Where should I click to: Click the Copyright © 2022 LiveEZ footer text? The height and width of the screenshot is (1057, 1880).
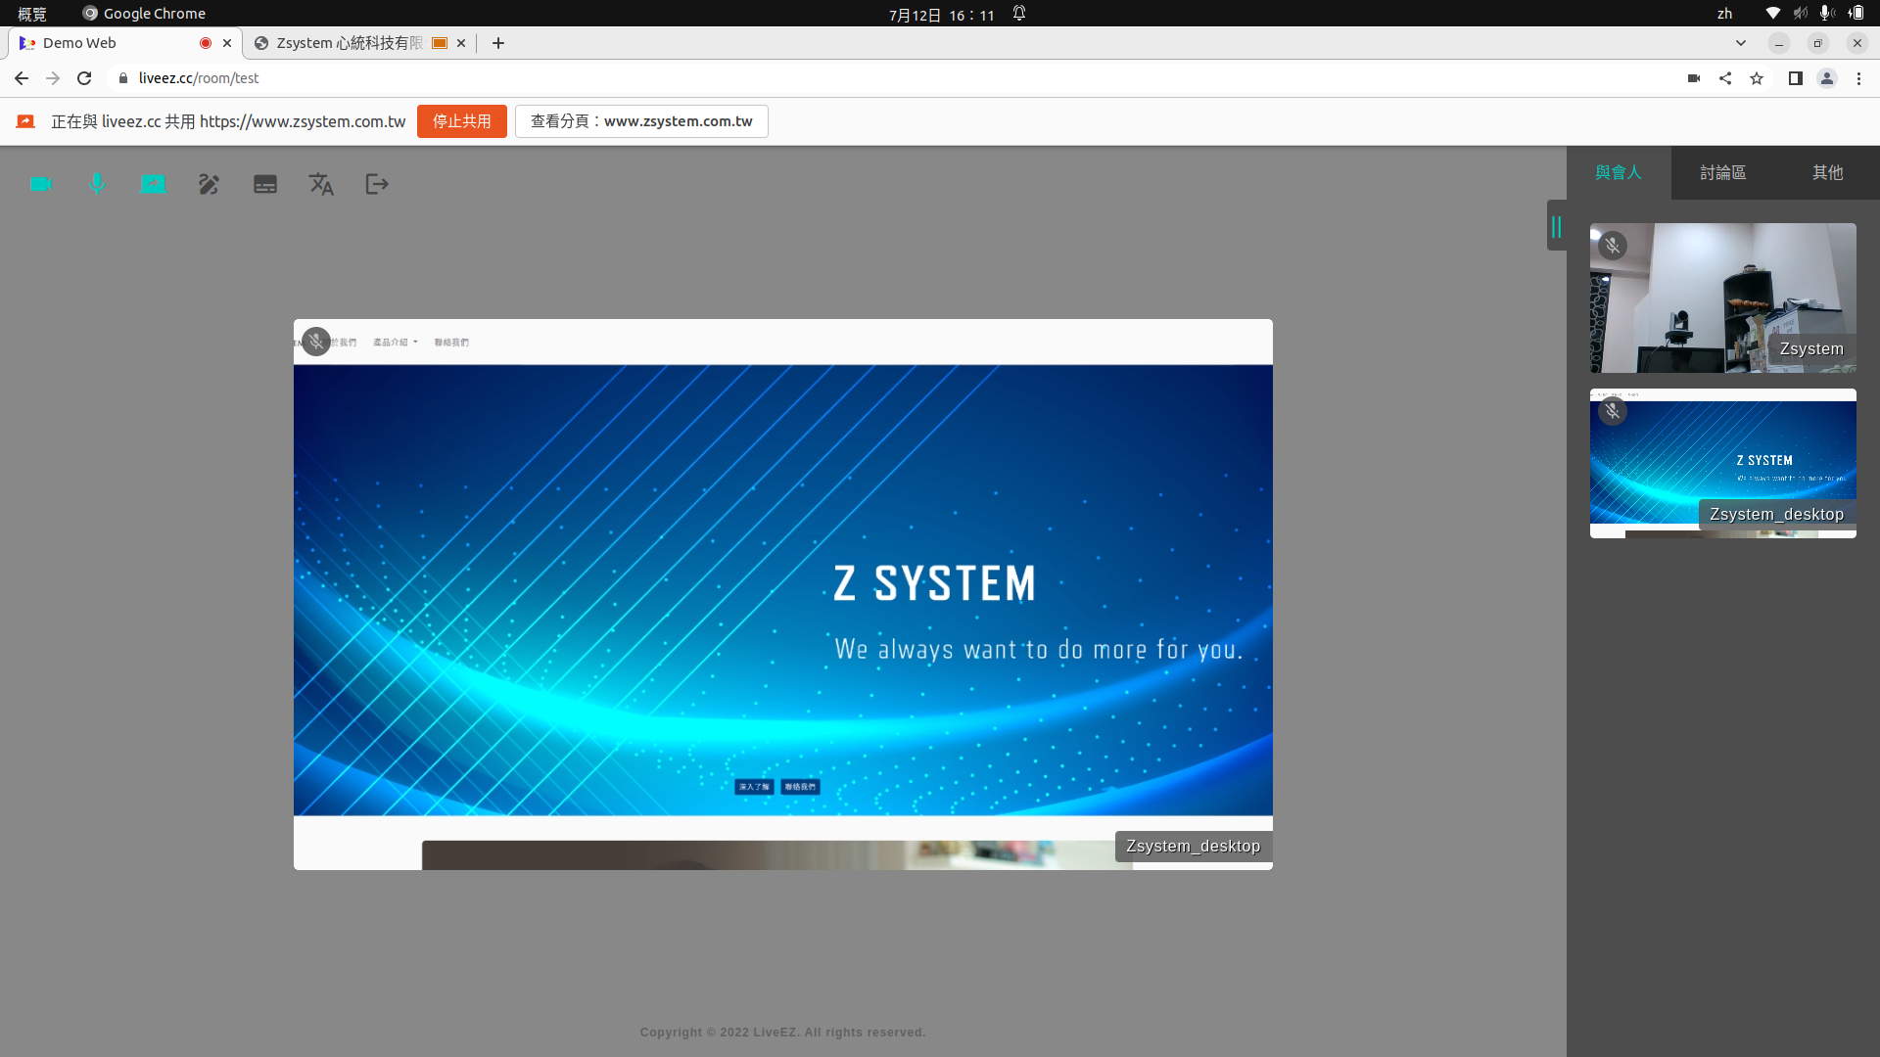pos(782,1033)
